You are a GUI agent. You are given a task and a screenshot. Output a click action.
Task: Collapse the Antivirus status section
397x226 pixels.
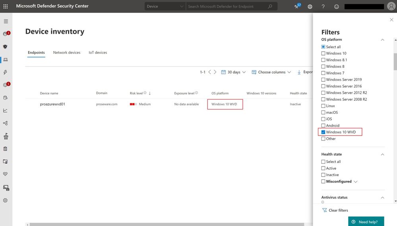pyautogui.click(x=382, y=197)
